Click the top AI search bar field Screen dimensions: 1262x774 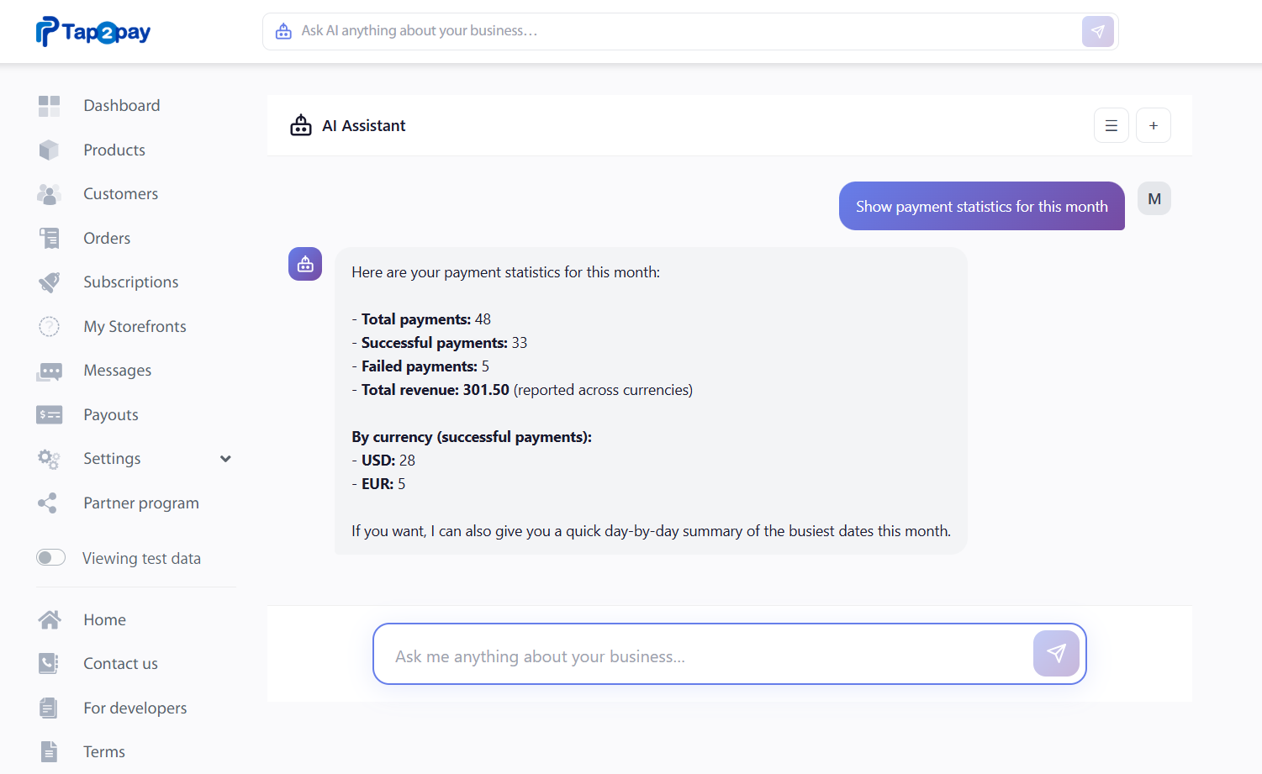673,31
